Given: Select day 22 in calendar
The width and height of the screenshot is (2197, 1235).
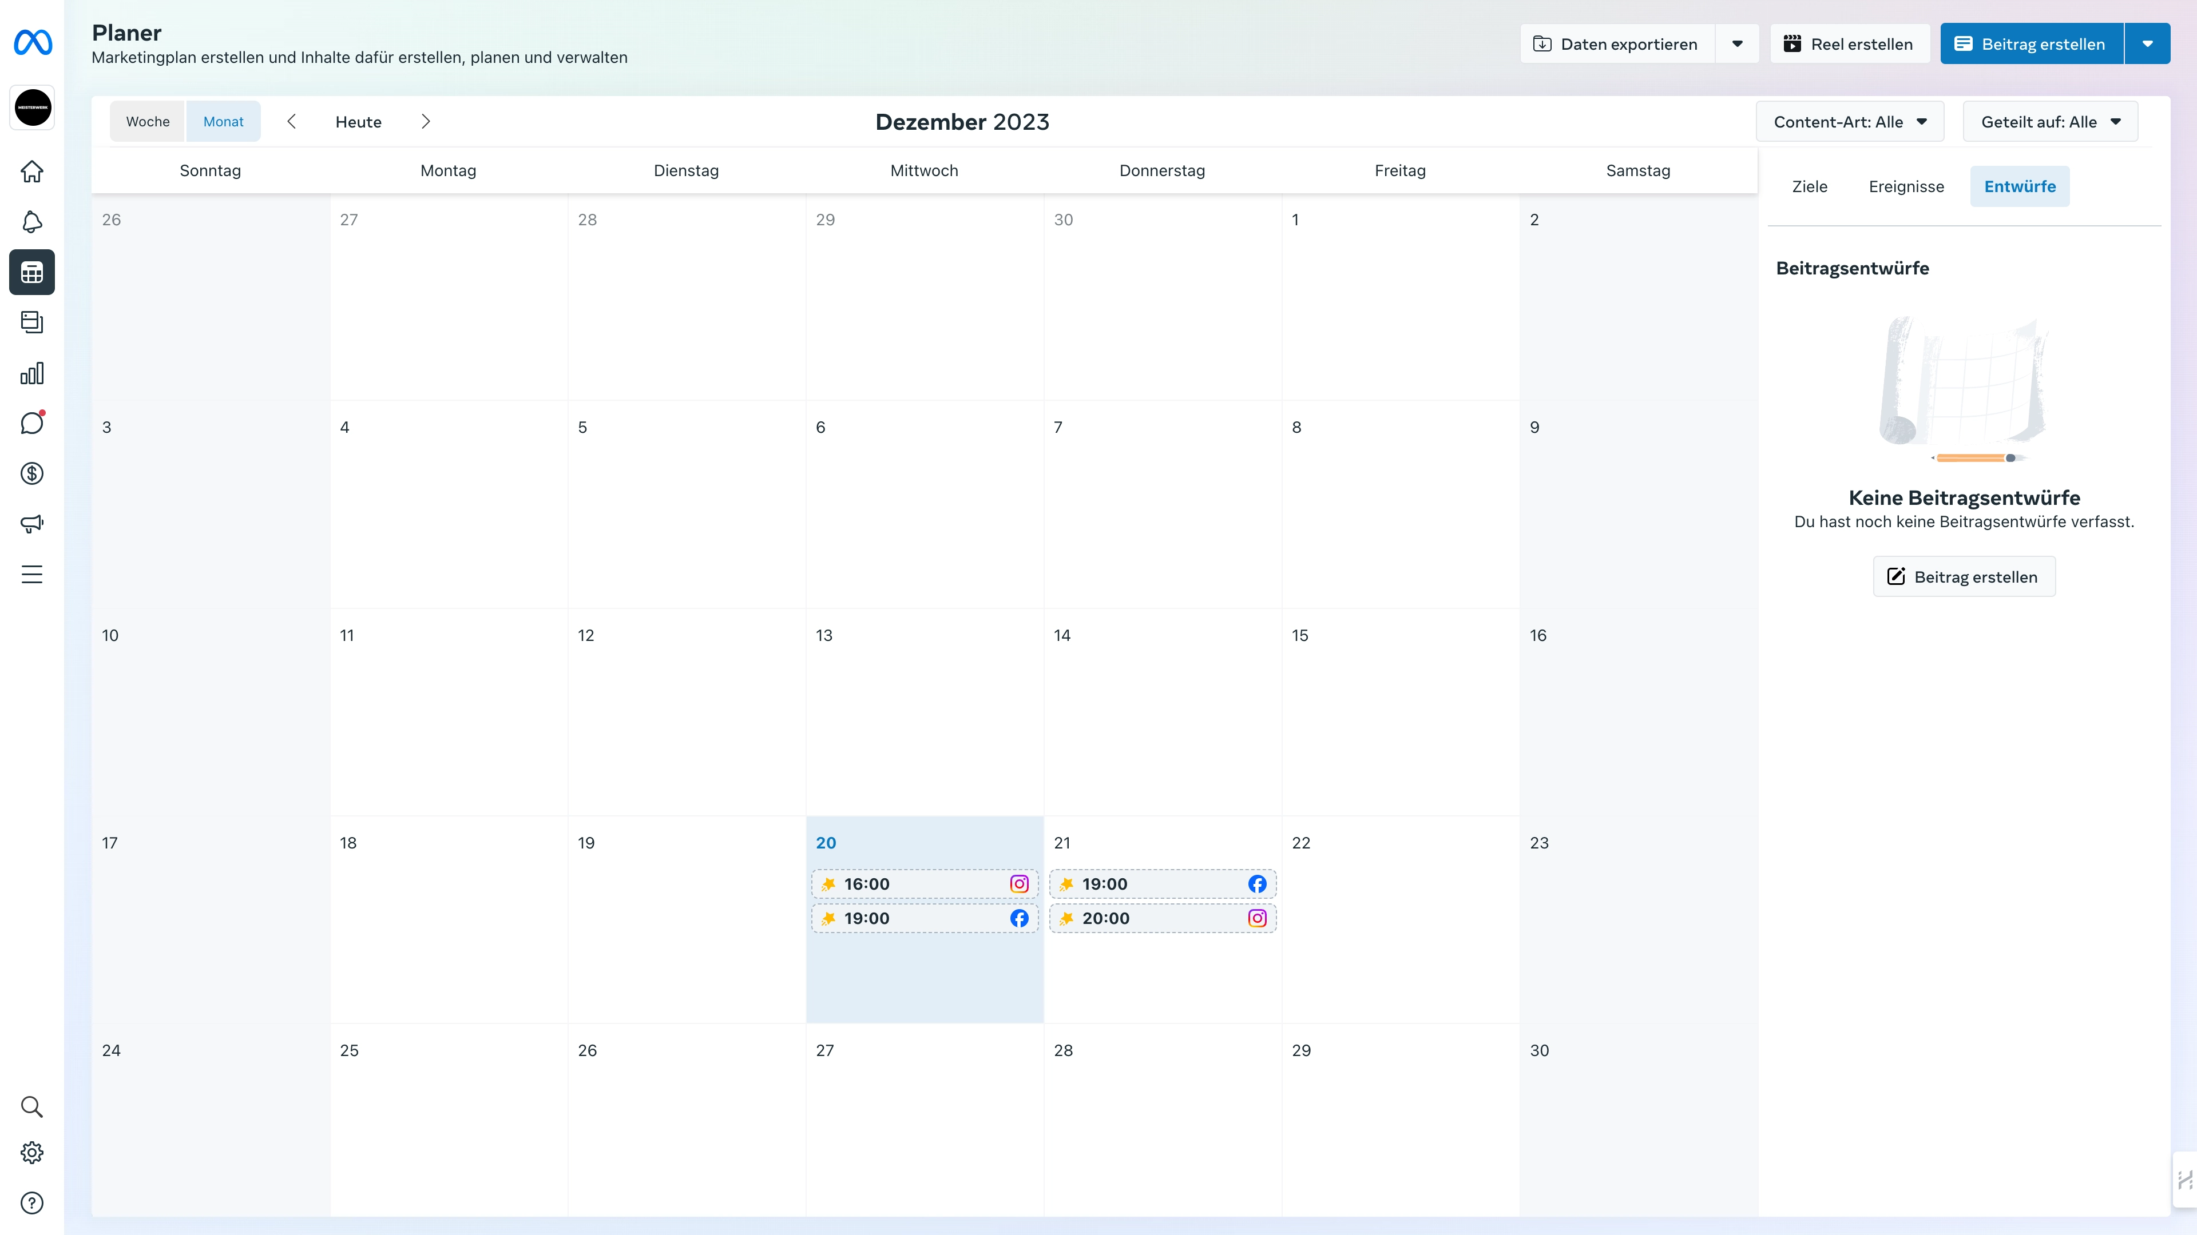Looking at the screenshot, I should [x=1401, y=919].
